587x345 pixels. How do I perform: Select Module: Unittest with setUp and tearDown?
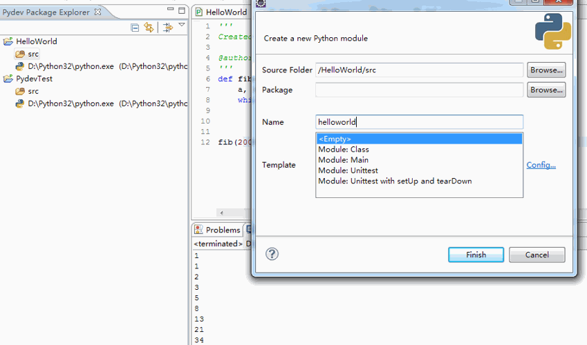[x=419, y=181]
